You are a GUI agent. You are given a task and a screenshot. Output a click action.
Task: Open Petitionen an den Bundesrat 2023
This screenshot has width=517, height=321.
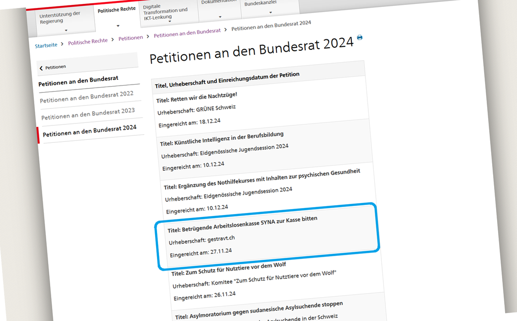coord(88,113)
